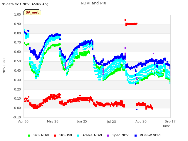Click the May 28 x-axis tick label
This screenshot has height=141, width=188.
pyautogui.click(x=53, y=121)
